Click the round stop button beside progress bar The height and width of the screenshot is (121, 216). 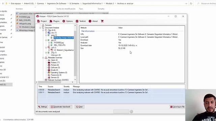click(131, 112)
